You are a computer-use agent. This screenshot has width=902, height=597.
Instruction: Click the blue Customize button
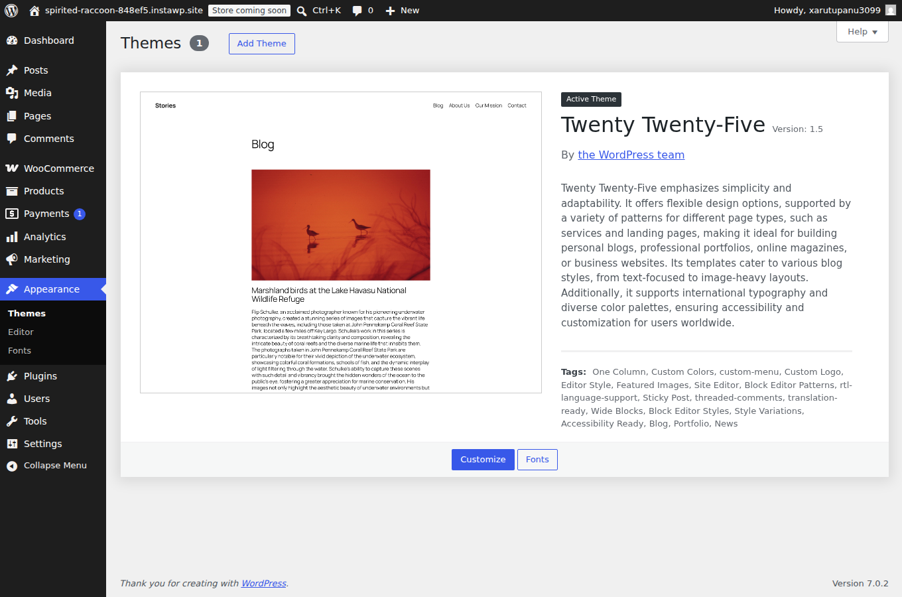click(483, 460)
